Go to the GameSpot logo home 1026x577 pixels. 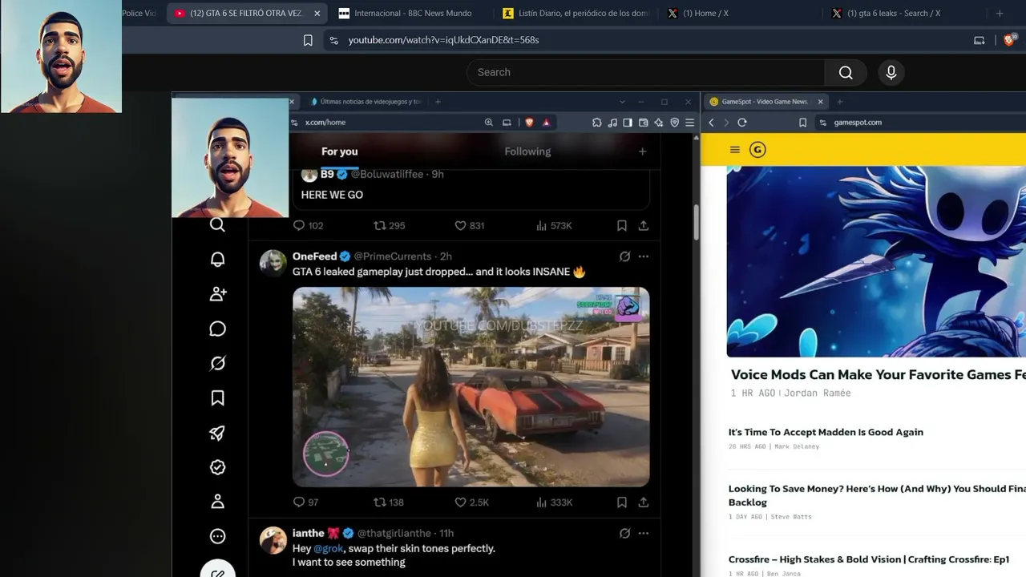757,150
